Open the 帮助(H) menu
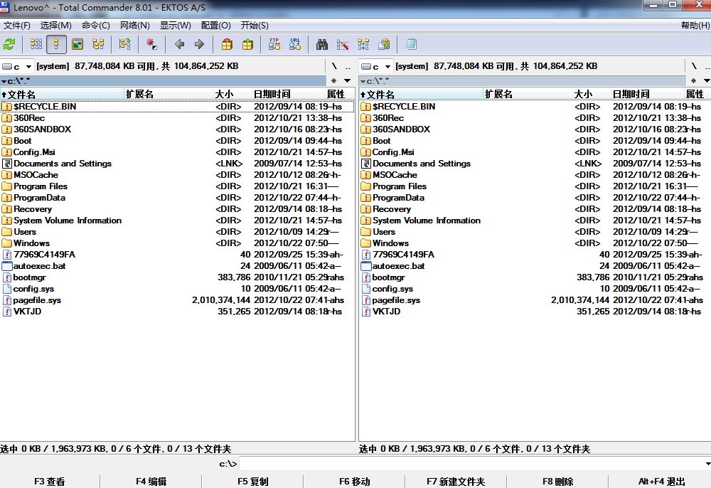 point(695,26)
